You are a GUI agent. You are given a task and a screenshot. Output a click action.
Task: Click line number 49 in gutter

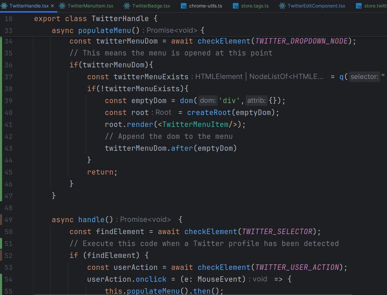pos(9,220)
